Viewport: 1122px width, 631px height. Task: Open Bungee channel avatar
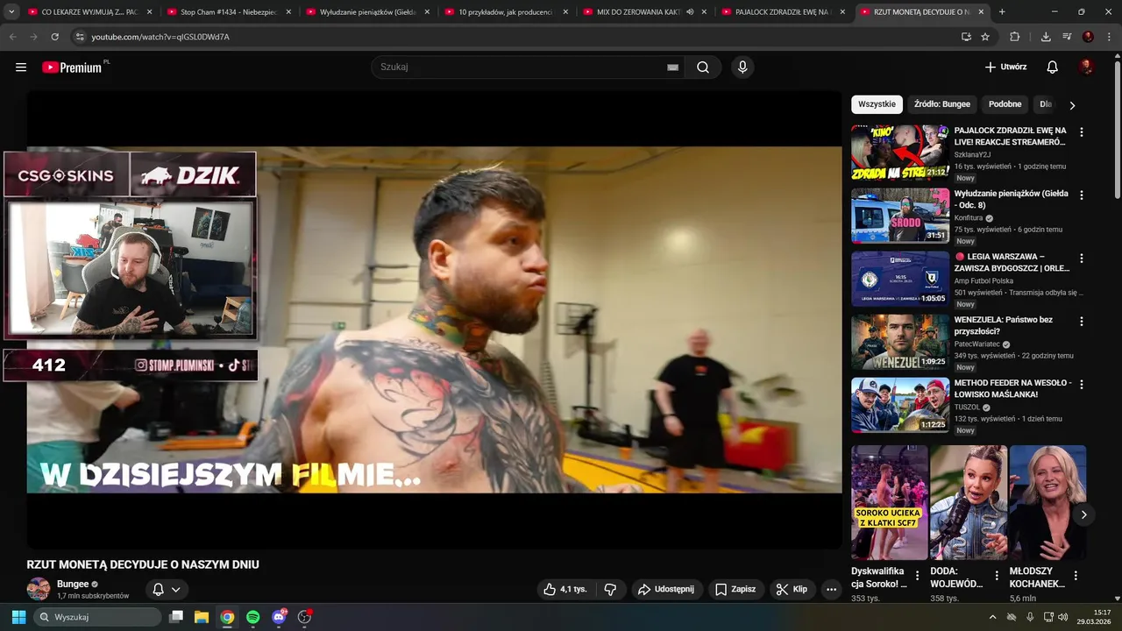coord(39,589)
